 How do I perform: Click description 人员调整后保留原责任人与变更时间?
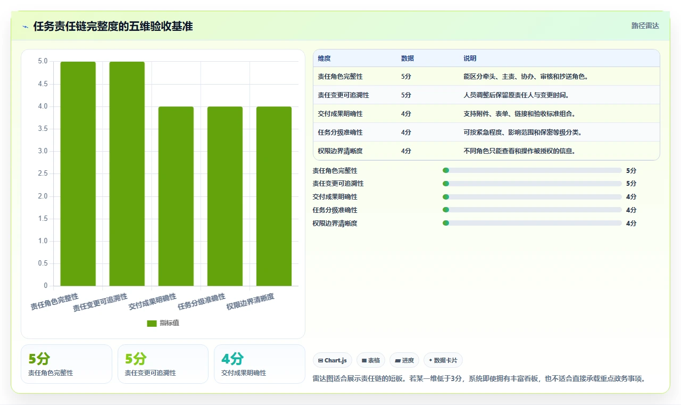coord(517,95)
